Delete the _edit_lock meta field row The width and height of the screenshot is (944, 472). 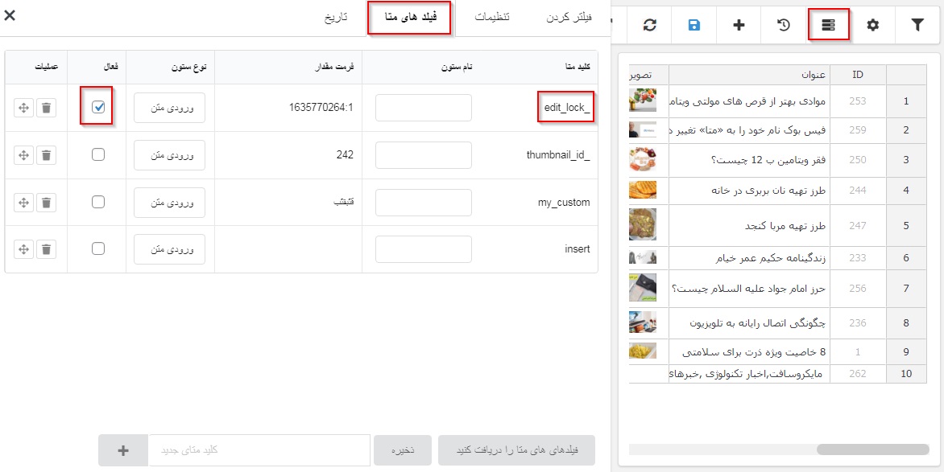pos(47,108)
